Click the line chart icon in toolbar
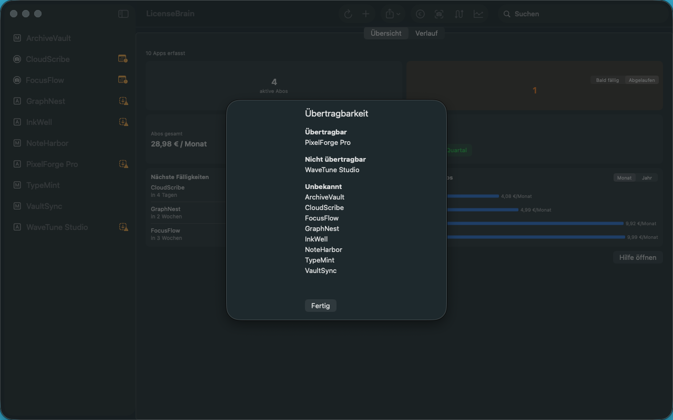Image resolution: width=673 pixels, height=420 pixels. 478,14
